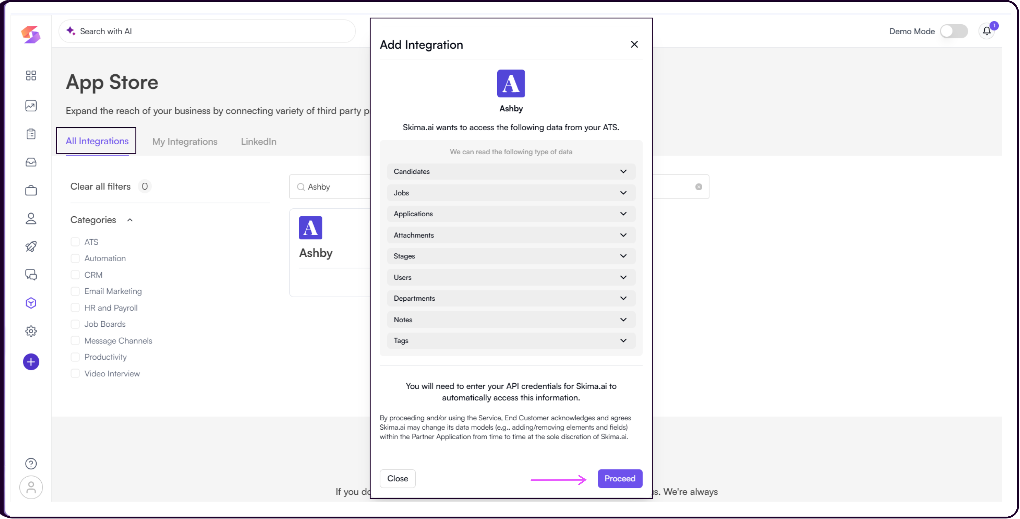Expand the Candidates data section
This screenshot has height=519, width=1020.
pyautogui.click(x=511, y=172)
